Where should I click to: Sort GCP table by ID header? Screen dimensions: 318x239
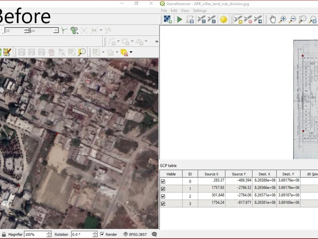coord(190,174)
